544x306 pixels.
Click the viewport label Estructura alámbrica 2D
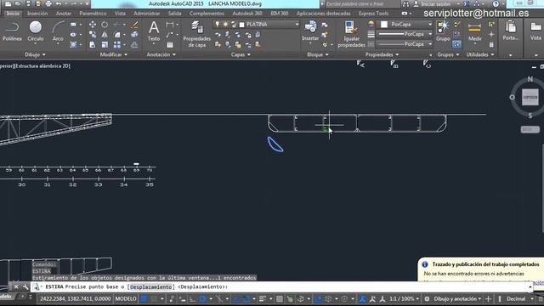[x=42, y=66]
